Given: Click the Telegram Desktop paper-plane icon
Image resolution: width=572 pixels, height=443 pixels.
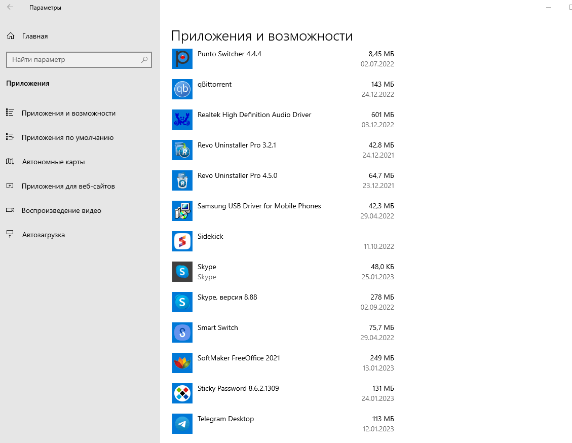Looking at the screenshot, I should [182, 424].
